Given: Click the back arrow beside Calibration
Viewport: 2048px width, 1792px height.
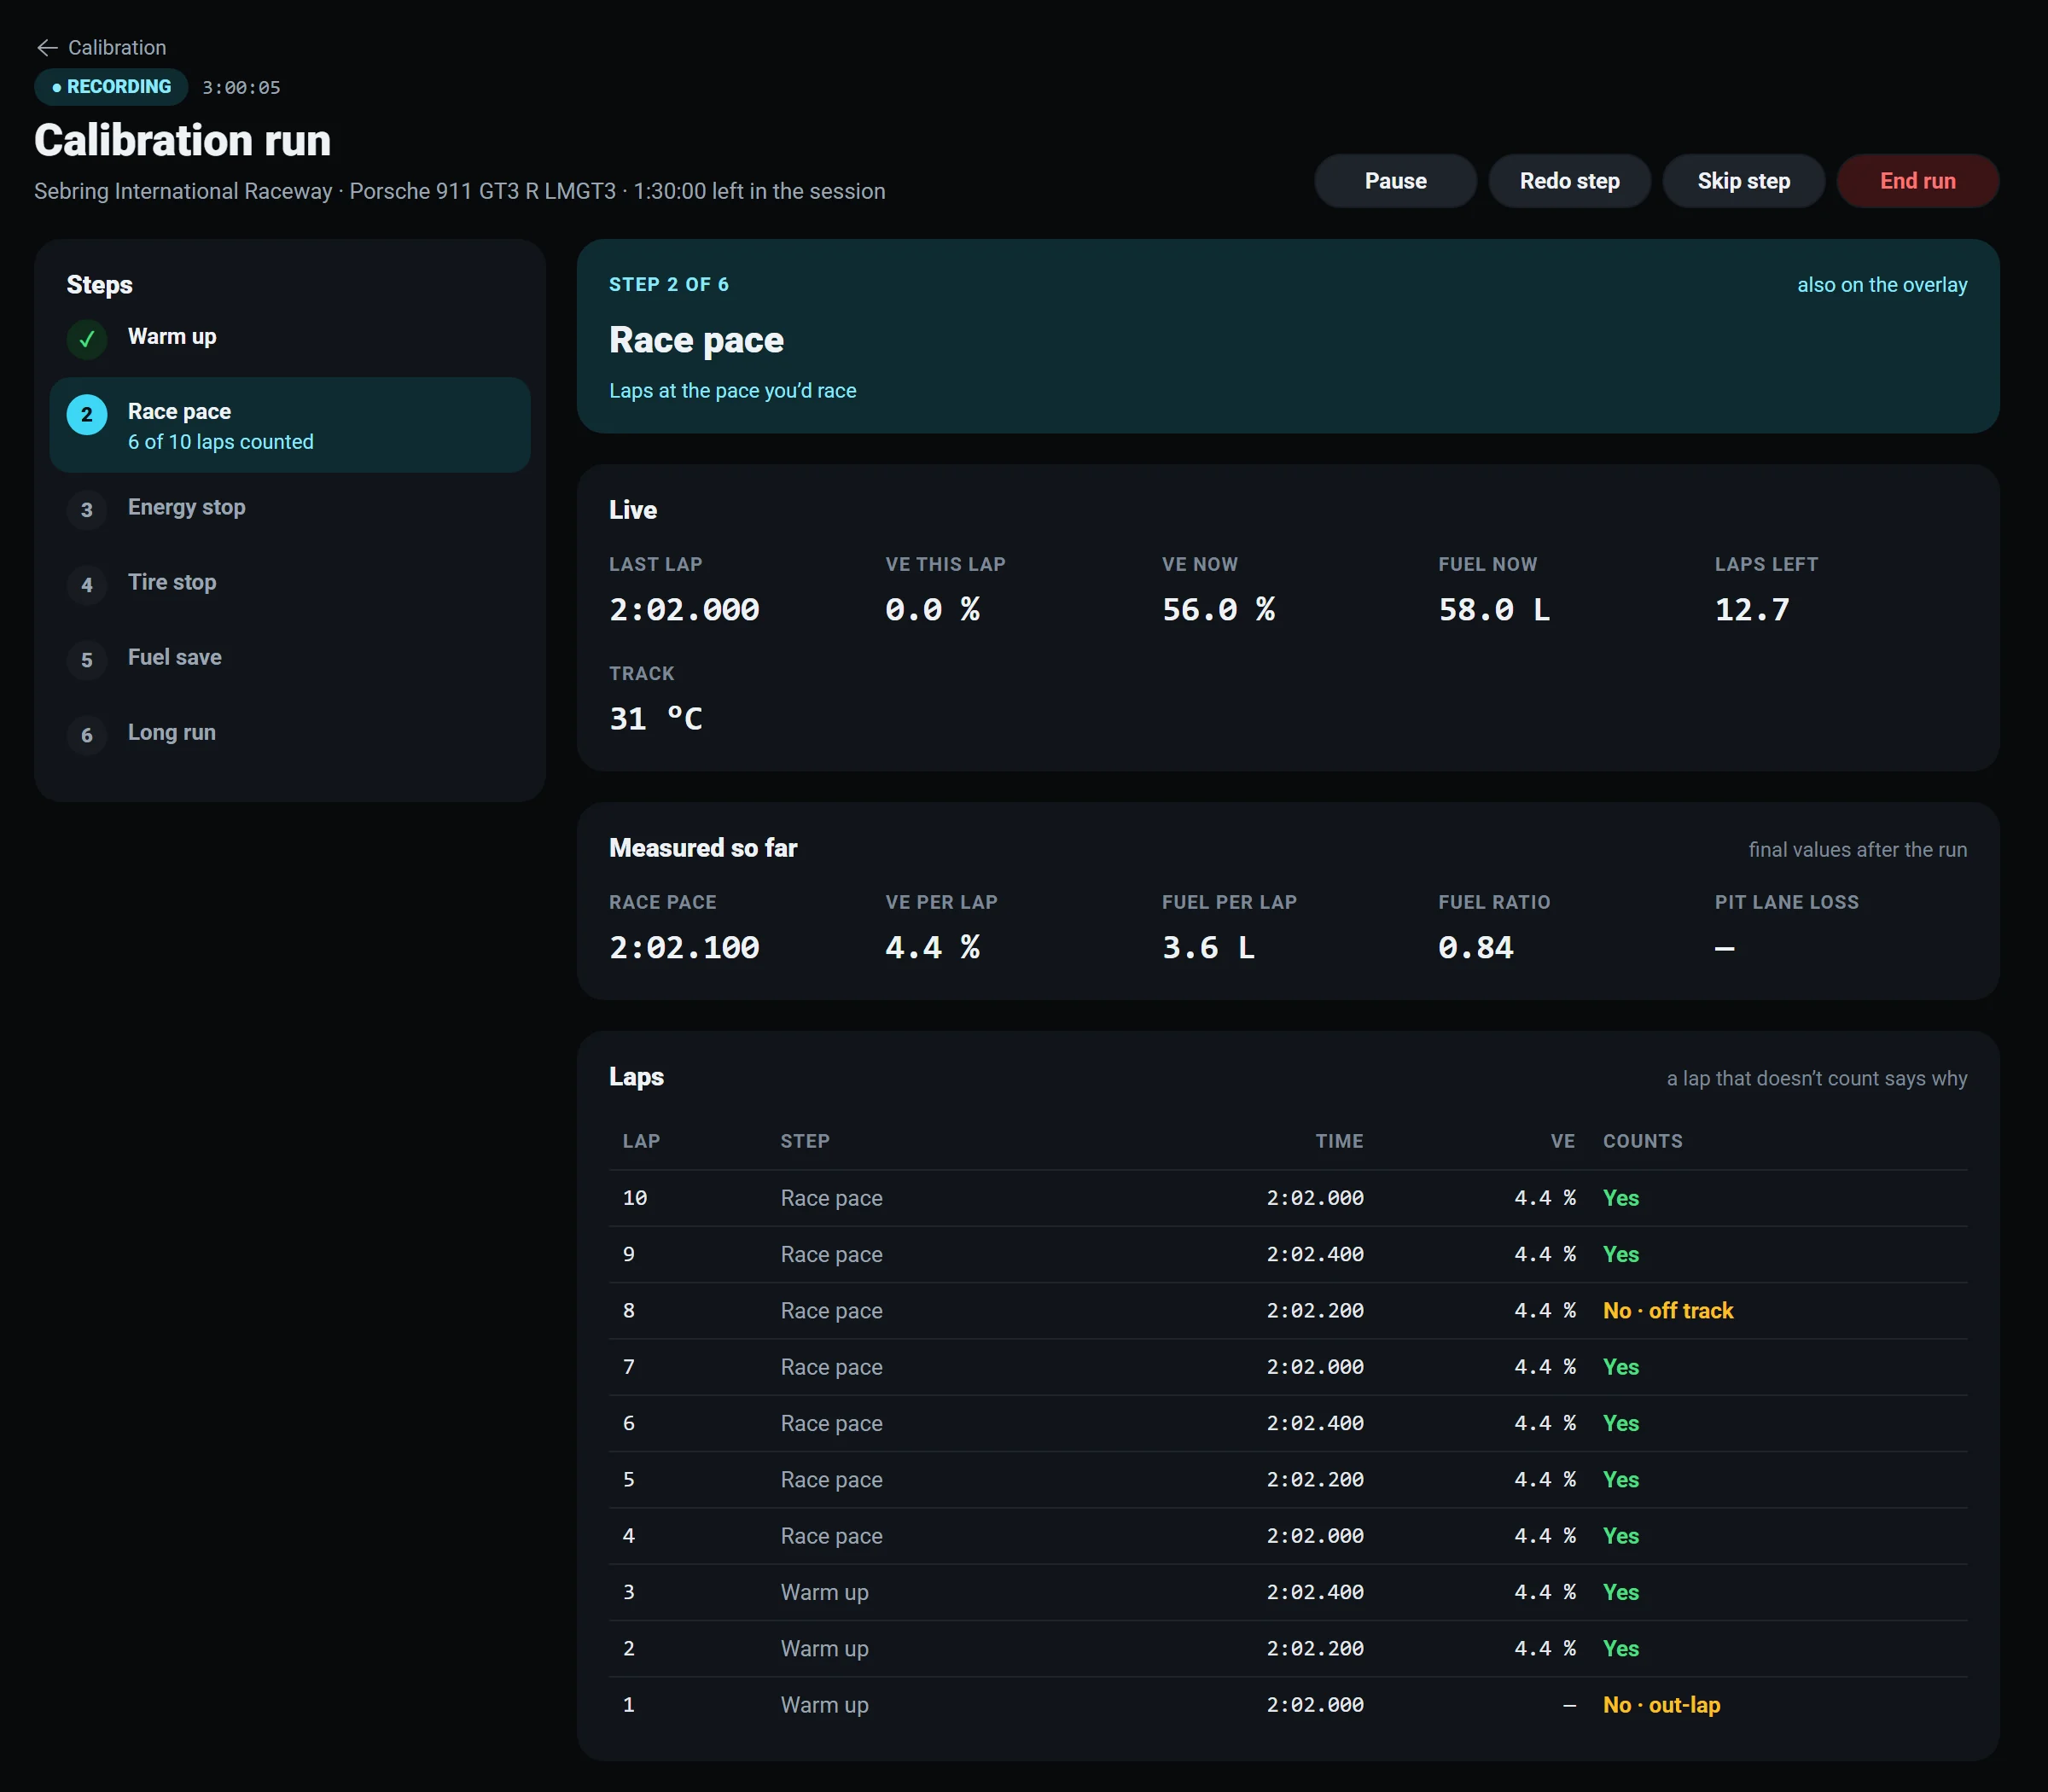Looking at the screenshot, I should tap(47, 48).
